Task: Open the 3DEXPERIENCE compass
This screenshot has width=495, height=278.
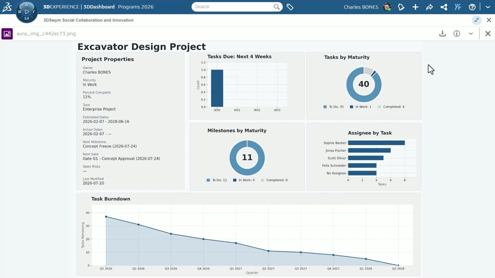Action: click(26, 12)
